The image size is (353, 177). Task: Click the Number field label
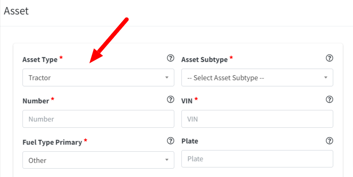[x=36, y=101]
